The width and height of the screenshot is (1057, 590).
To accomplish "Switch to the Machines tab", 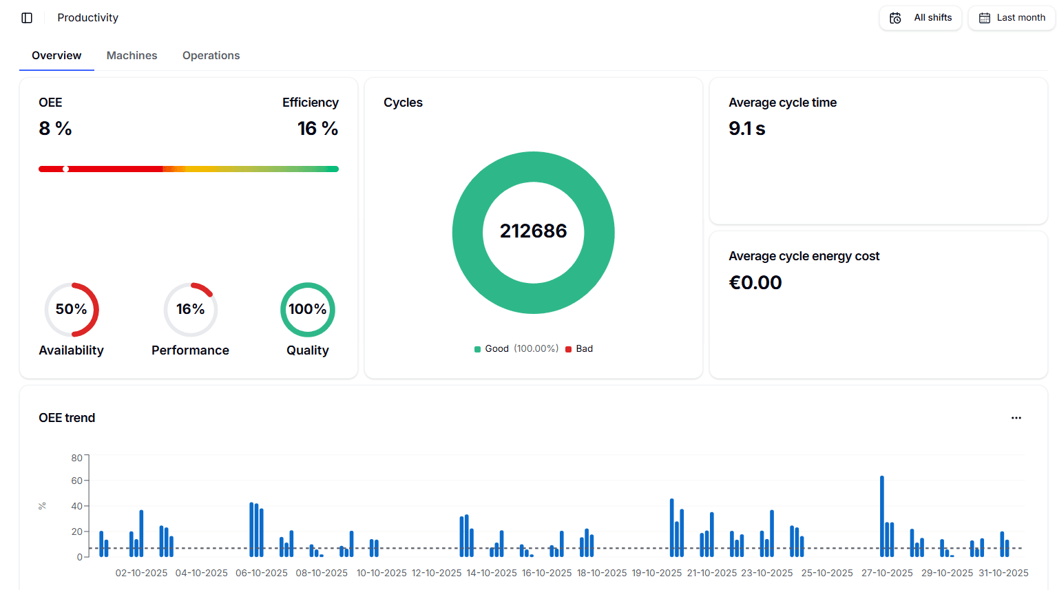I will tap(132, 56).
